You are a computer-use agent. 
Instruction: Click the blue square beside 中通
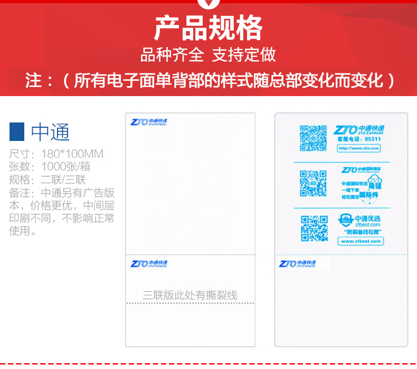tap(17, 131)
